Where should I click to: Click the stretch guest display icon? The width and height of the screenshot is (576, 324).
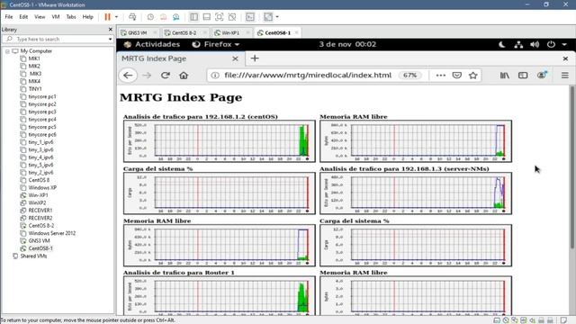click(268, 17)
